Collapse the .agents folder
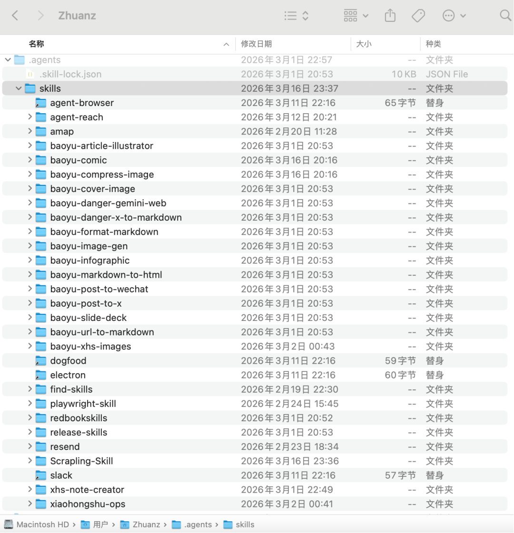Viewport: 514px width, 533px height. 8,60
